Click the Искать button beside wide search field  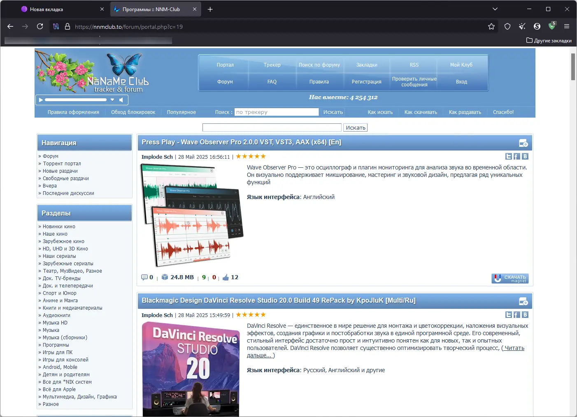[356, 127]
